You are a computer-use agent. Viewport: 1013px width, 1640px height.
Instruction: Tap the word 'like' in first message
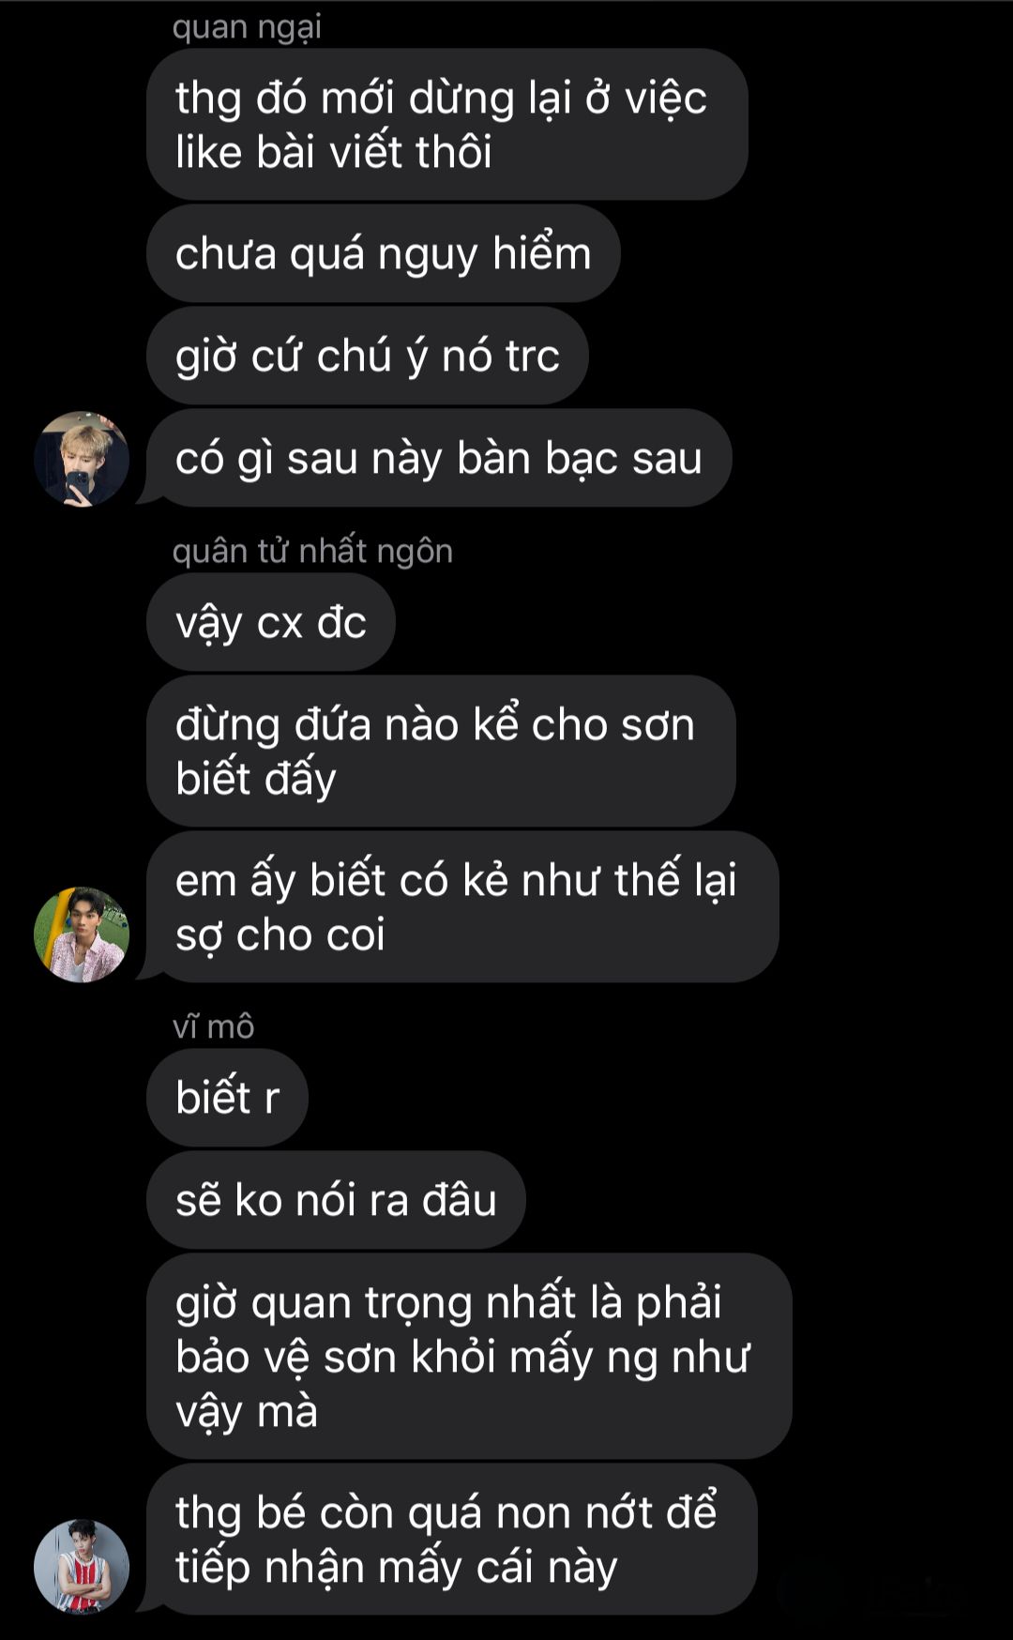[208, 153]
